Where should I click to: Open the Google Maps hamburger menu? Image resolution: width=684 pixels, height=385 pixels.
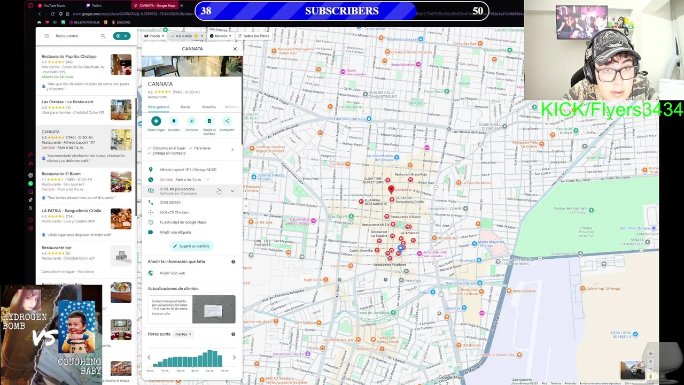46,36
